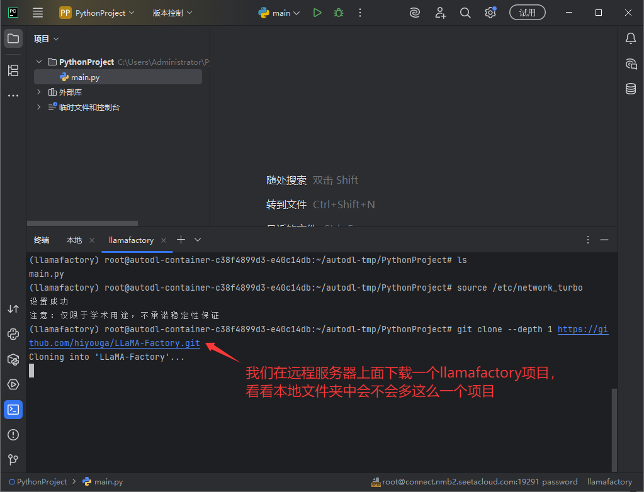Click the terminal input cursor line

tap(31, 371)
